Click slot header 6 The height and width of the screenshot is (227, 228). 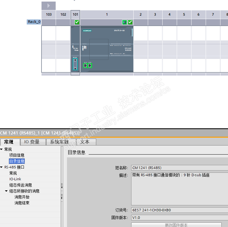[198, 14]
